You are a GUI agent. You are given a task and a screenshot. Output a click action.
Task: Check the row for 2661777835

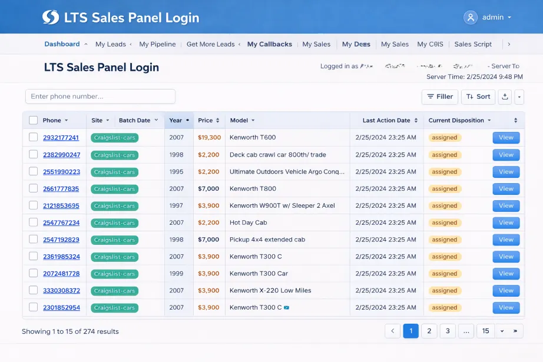pos(33,188)
